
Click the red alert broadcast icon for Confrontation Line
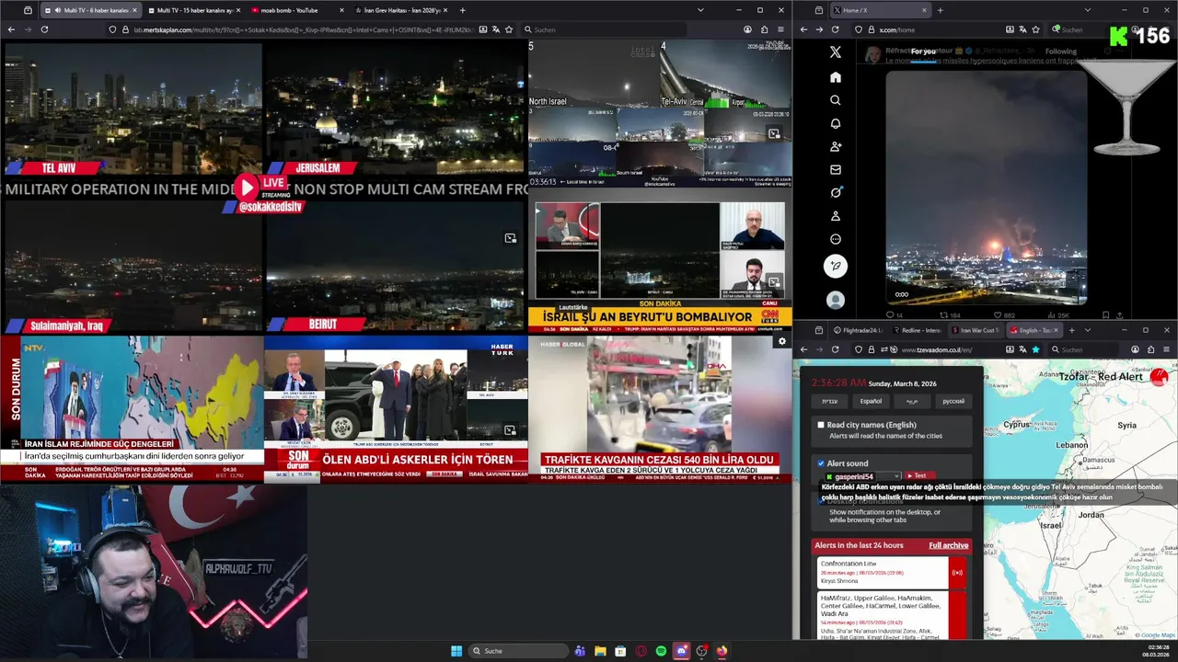click(x=957, y=573)
